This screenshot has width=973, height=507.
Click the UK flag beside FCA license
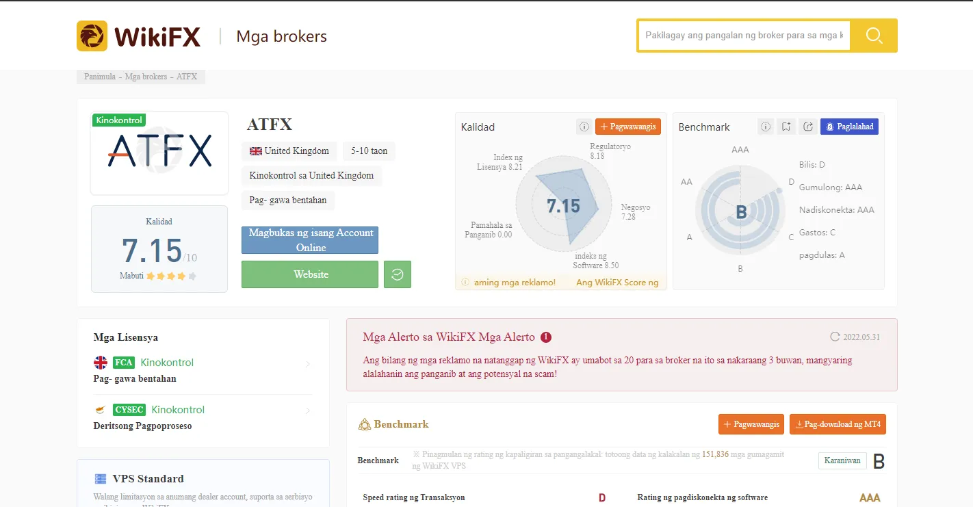[x=101, y=363]
